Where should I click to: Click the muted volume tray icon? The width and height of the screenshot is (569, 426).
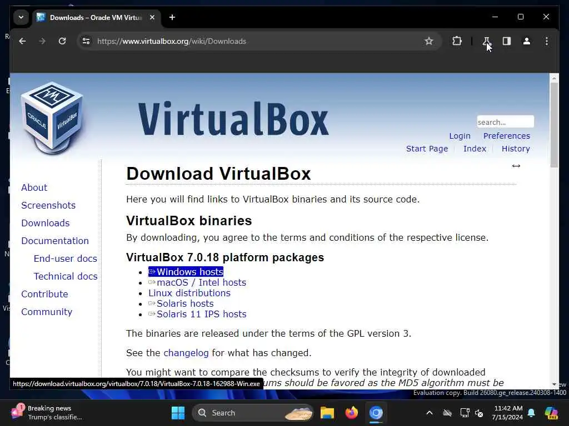(479, 413)
